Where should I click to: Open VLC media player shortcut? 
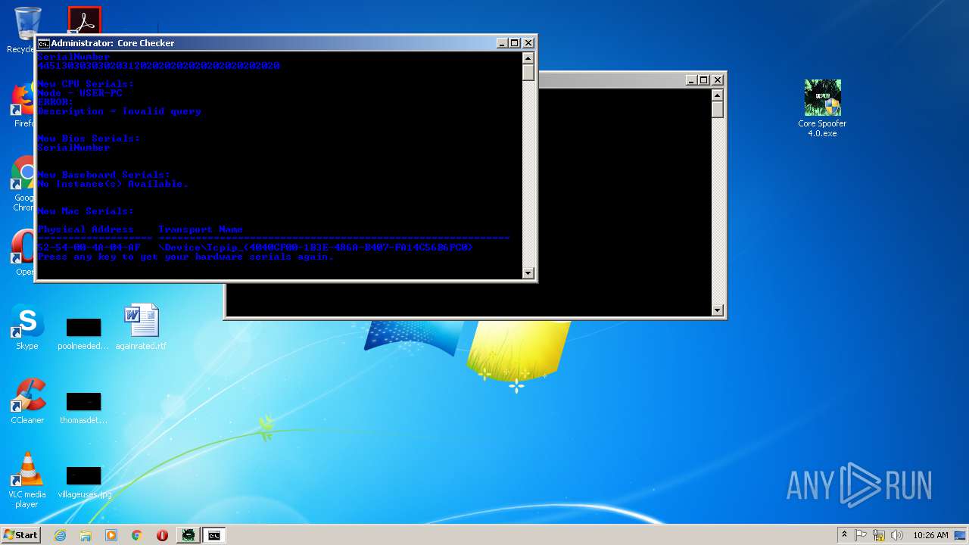click(x=26, y=480)
